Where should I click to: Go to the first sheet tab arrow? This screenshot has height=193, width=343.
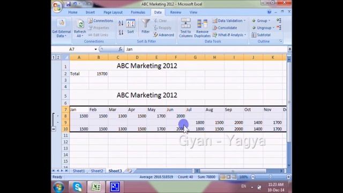(x=54, y=170)
